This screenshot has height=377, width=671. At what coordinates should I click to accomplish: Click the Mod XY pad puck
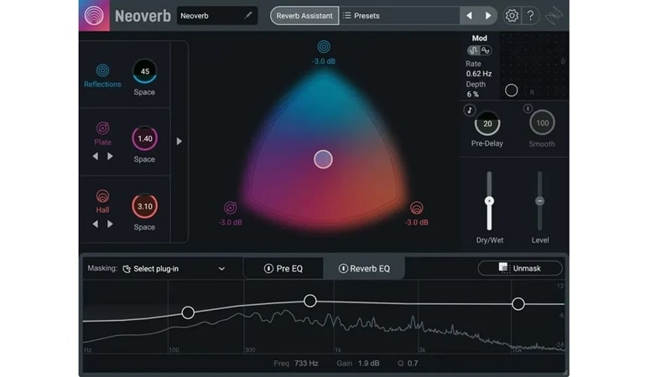[511, 90]
